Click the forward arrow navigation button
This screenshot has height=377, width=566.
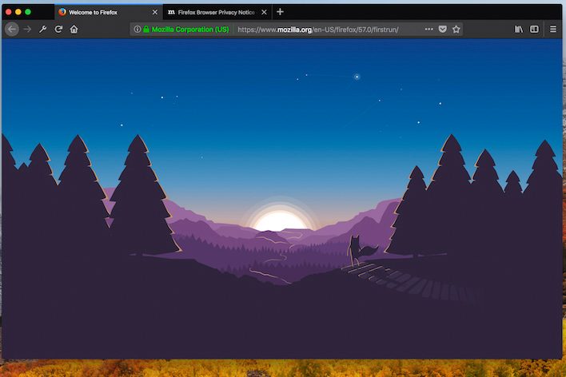click(27, 30)
